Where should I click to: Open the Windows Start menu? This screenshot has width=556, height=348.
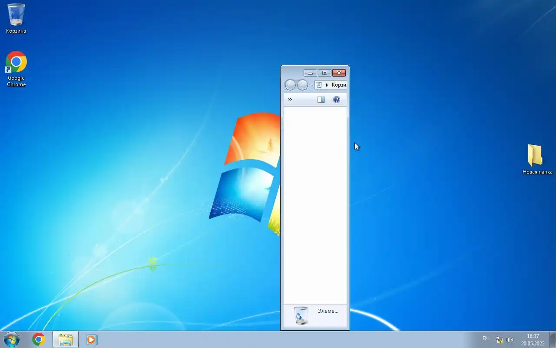coord(12,339)
